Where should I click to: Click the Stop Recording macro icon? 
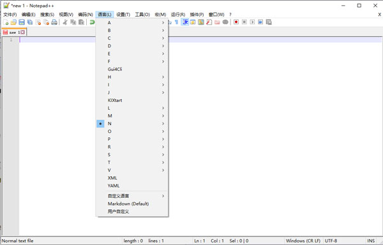tap(244, 22)
